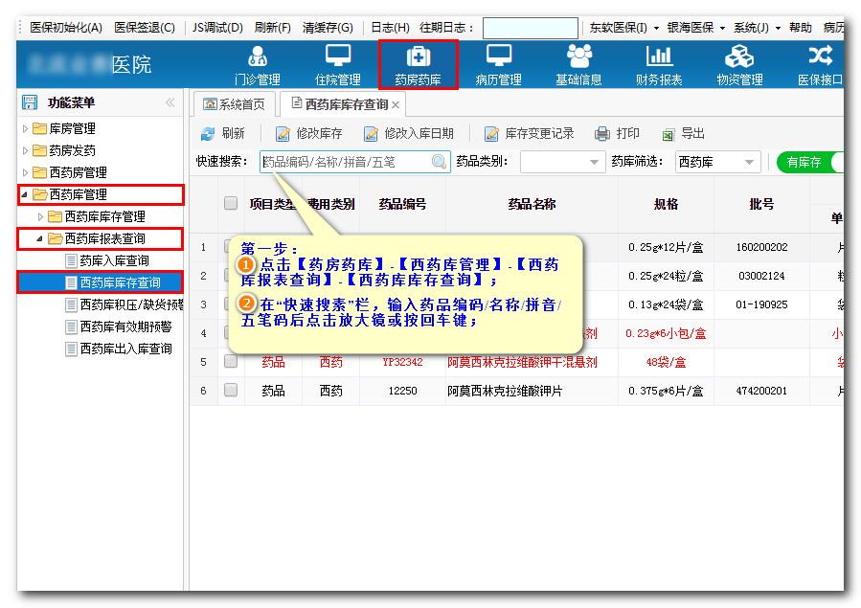Close the 西药库库存查询 tab
The height and width of the screenshot is (608, 861).
click(396, 104)
